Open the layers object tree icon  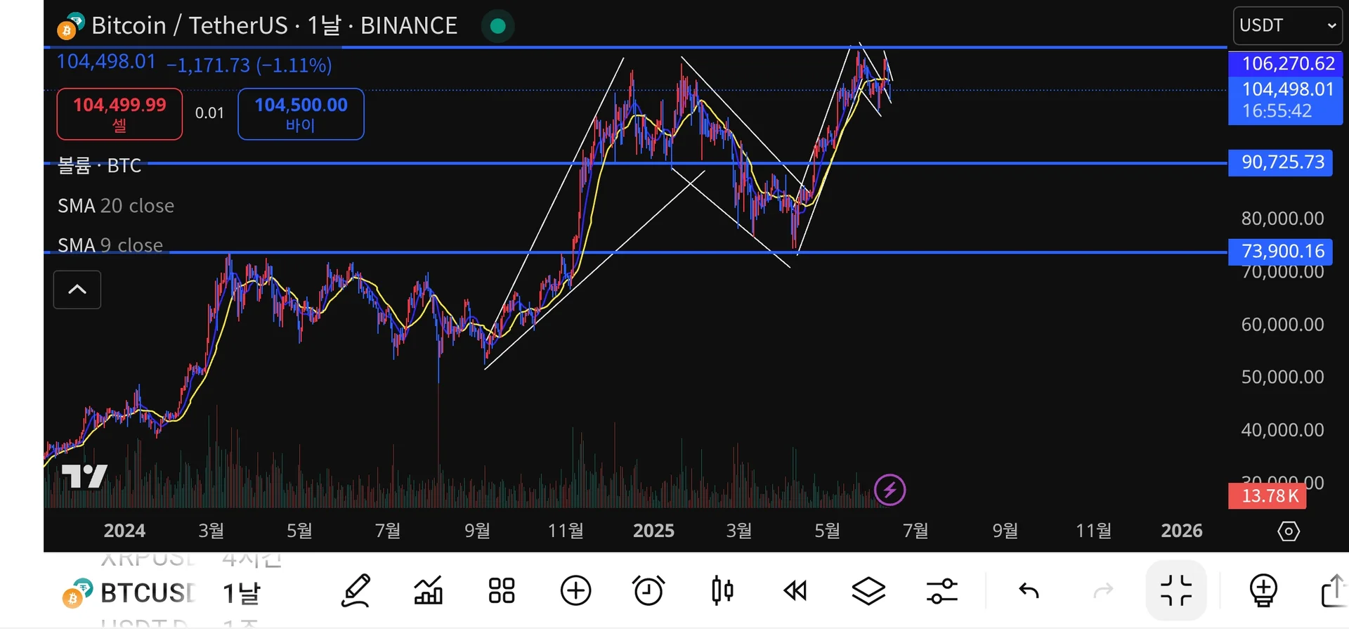point(868,591)
